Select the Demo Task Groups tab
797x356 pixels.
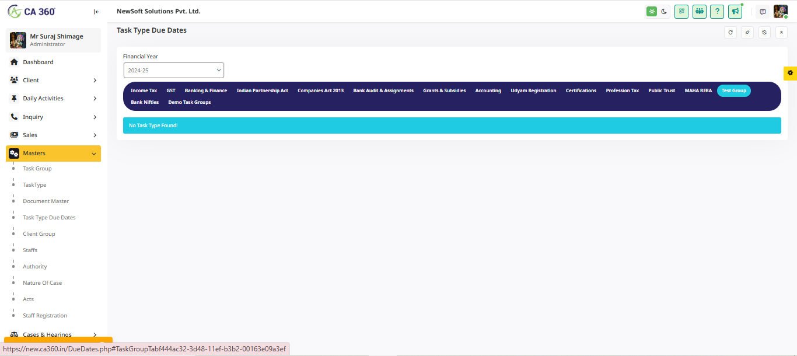point(190,102)
